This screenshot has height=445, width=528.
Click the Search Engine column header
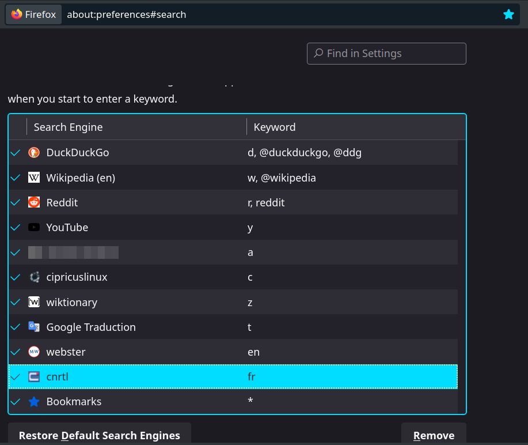(136, 127)
